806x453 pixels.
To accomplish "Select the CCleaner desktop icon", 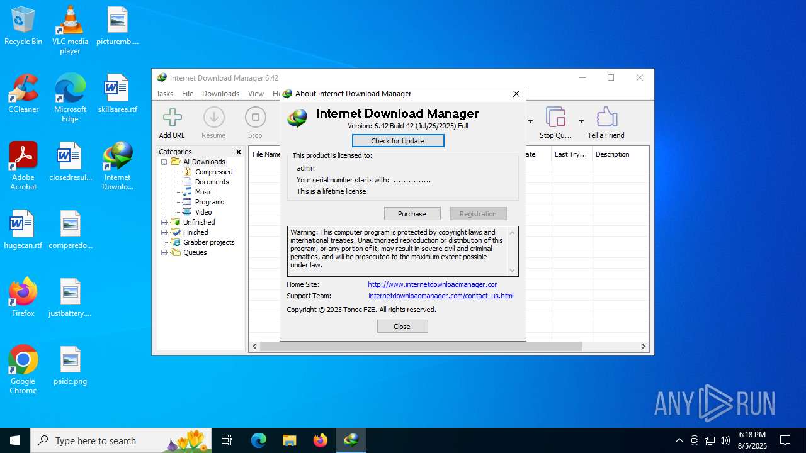I will (23, 94).
